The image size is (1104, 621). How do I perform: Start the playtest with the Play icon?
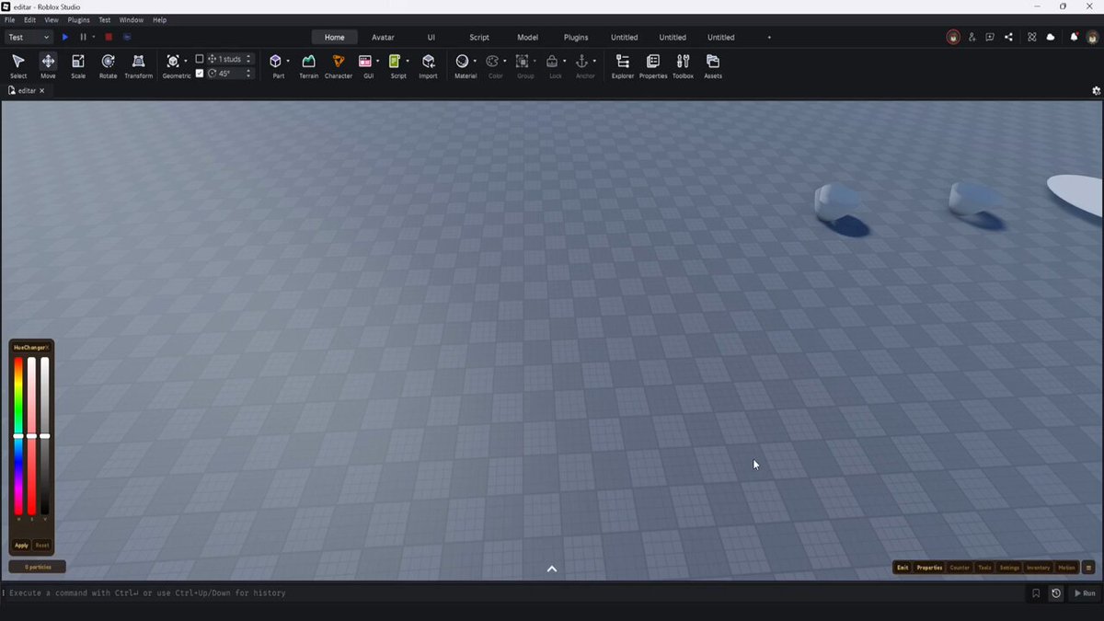pyautogui.click(x=64, y=37)
